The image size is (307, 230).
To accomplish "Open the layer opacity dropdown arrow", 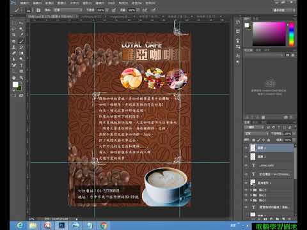I will pyautogui.click(x=294, y=134).
